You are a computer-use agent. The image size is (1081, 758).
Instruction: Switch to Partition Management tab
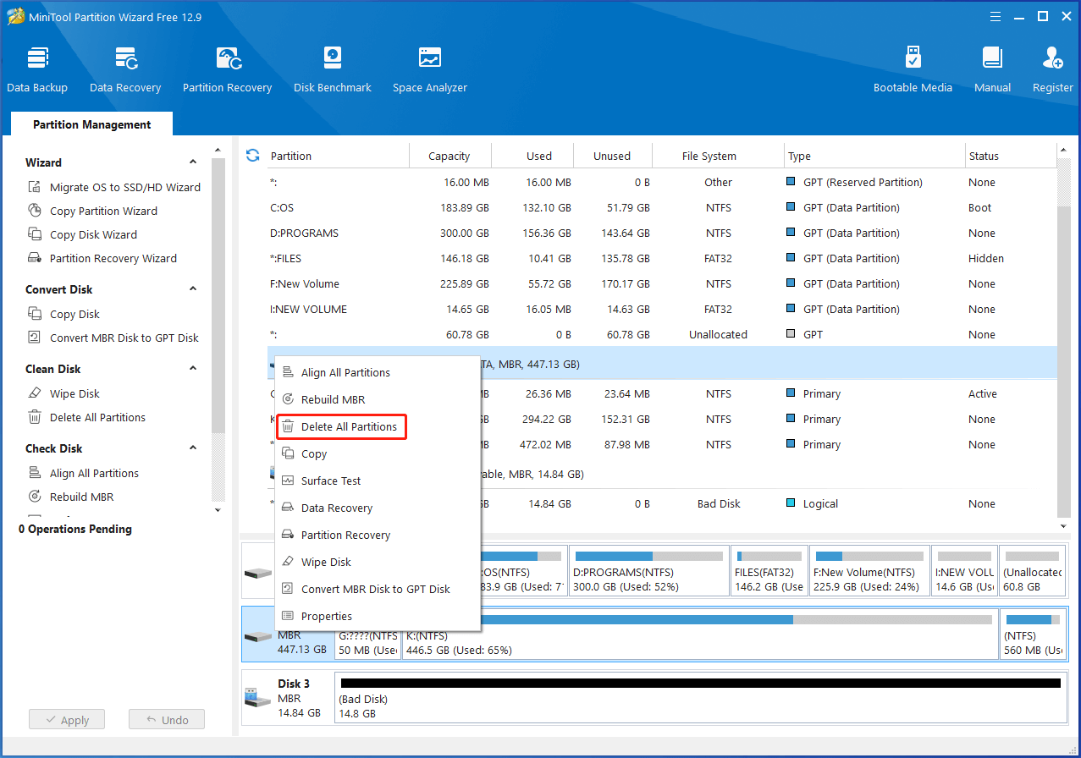(x=91, y=124)
